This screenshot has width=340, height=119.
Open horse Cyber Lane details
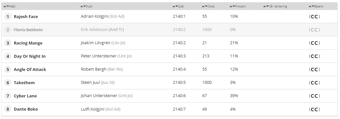[25, 96]
